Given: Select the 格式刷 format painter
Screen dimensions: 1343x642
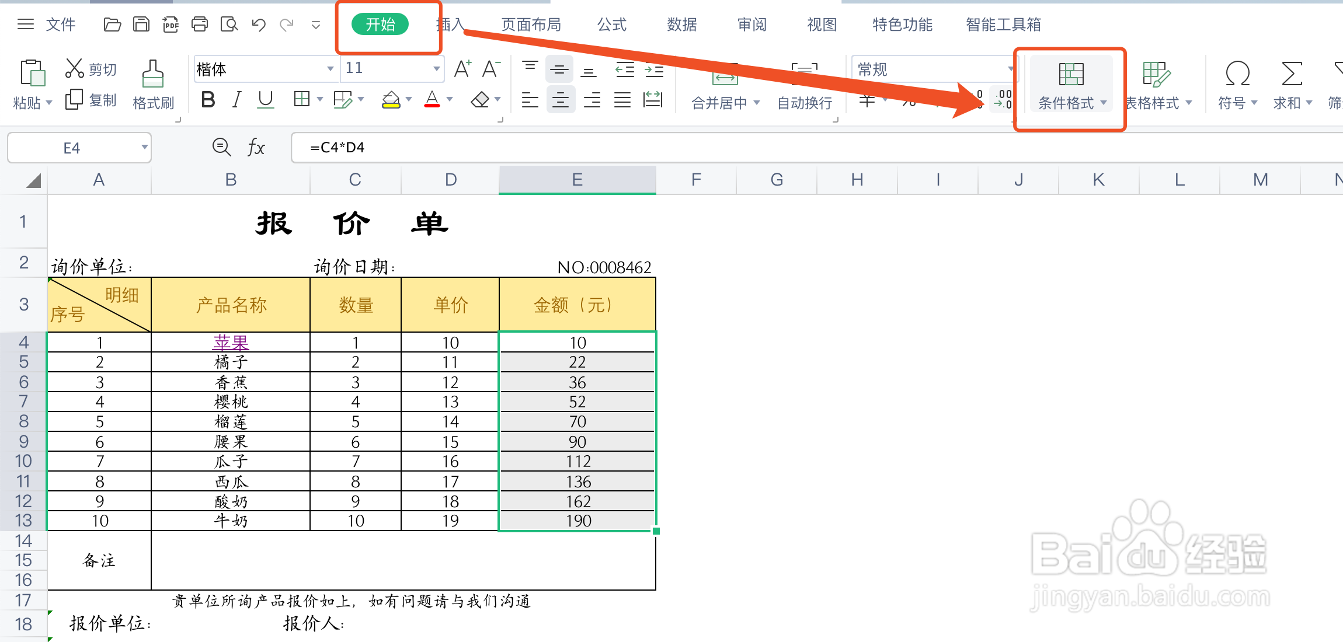Looking at the screenshot, I should [x=153, y=85].
